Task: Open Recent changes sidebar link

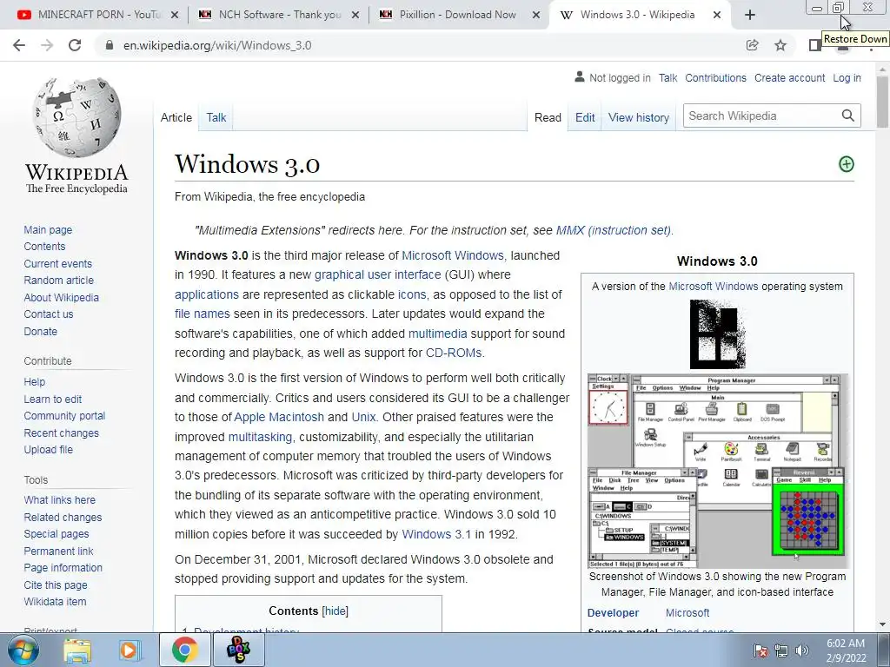Action: coord(62,433)
